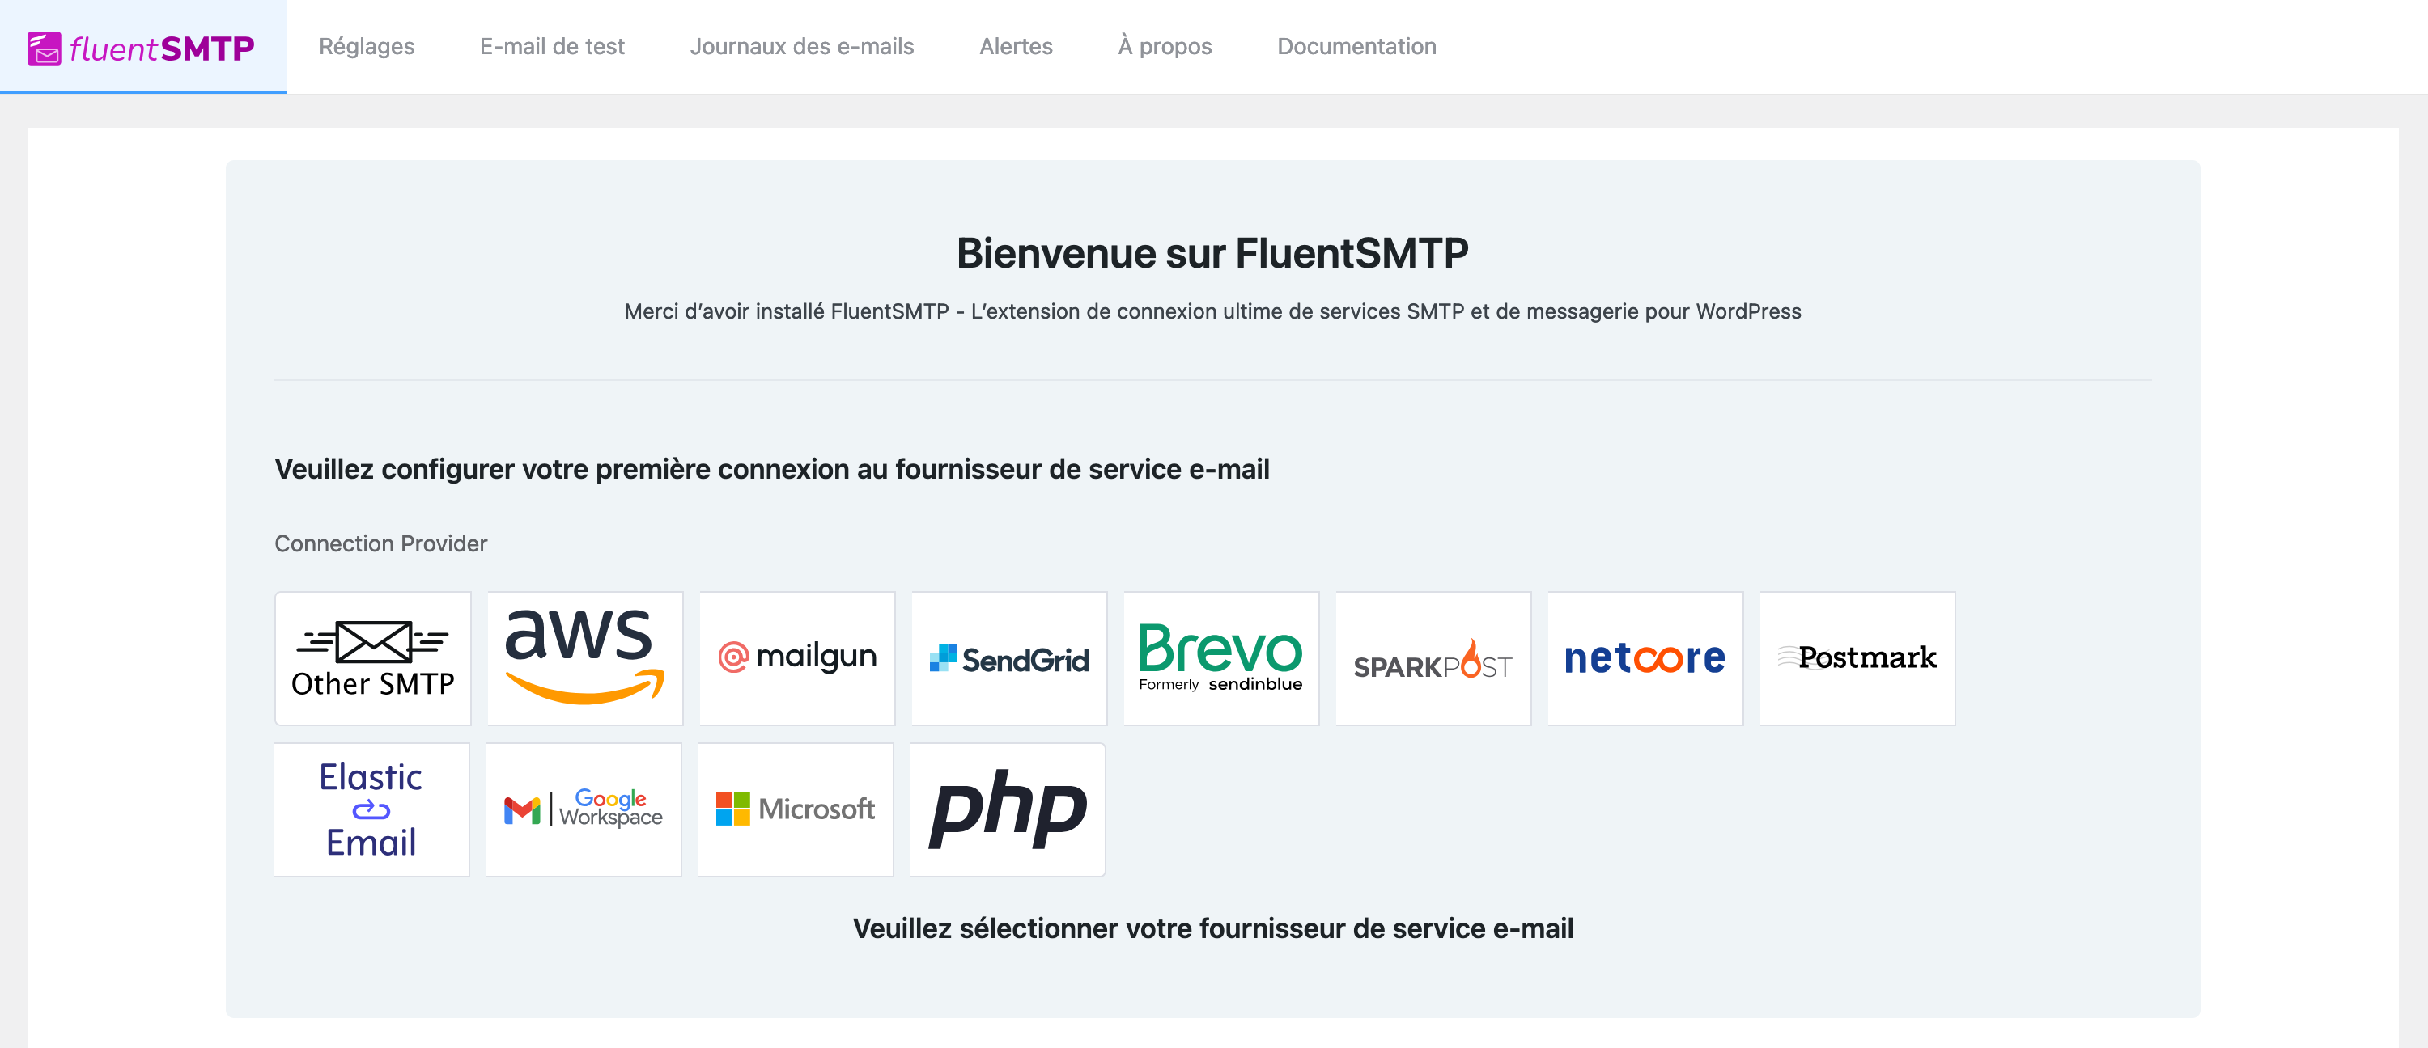Choose SendGrid as the provider
This screenshot has height=1048, width=2428.
pos(1008,657)
